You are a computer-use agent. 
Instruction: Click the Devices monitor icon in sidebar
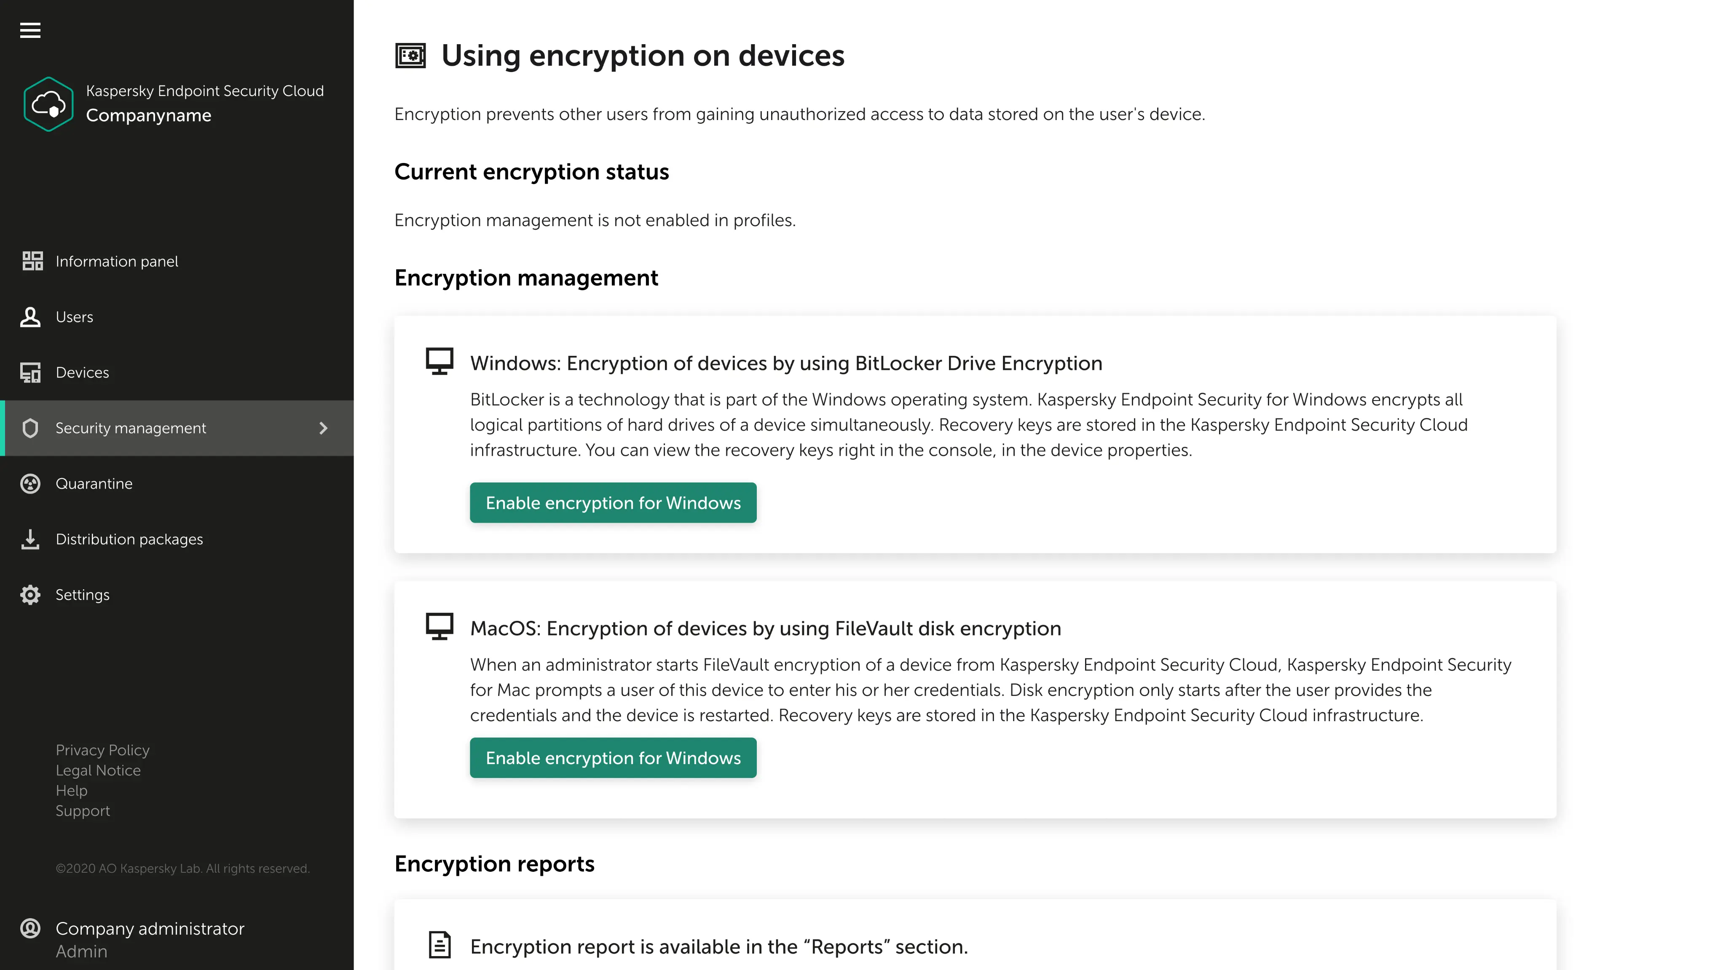coord(30,372)
